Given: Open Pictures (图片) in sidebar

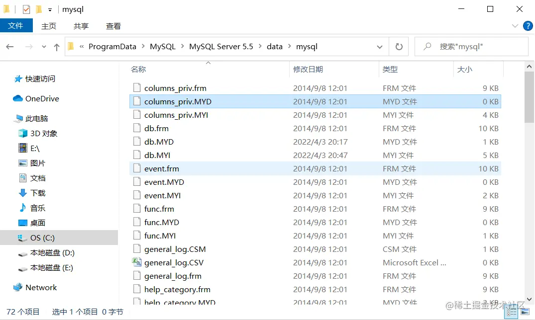Looking at the screenshot, I should [37, 163].
